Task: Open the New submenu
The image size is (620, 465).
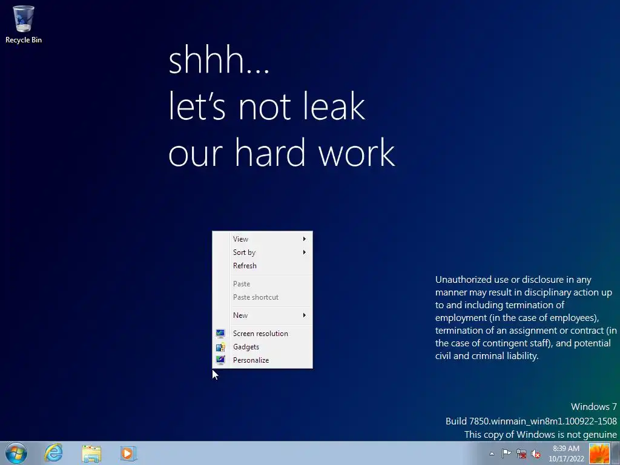Action: (x=263, y=315)
